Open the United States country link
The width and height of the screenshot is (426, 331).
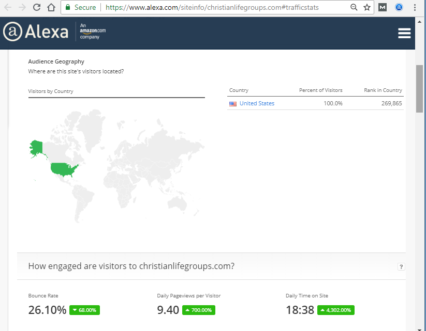pos(257,103)
